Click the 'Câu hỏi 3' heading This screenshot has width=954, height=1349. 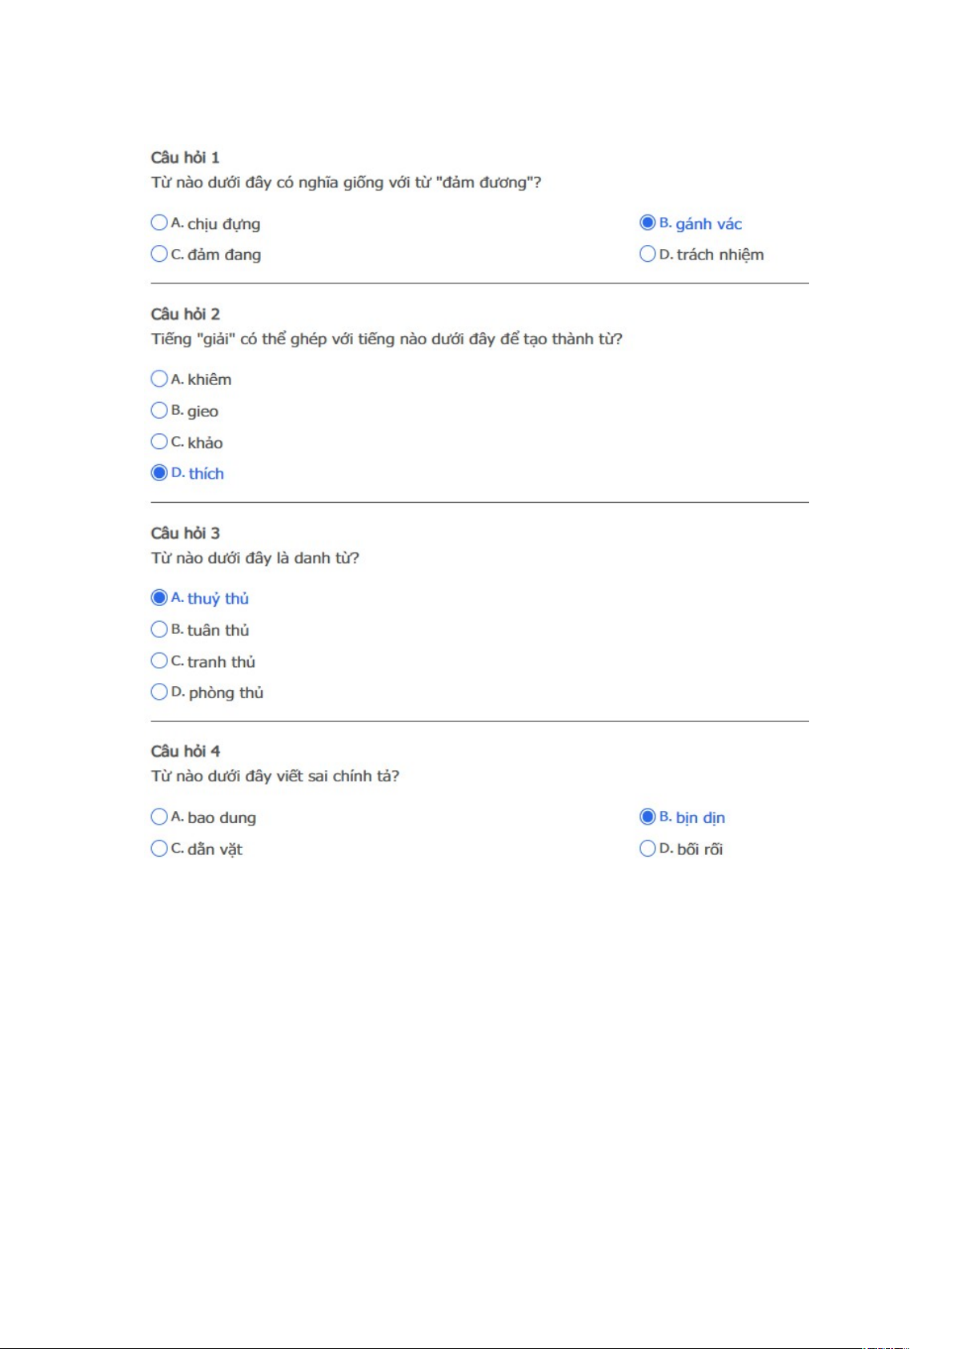click(x=185, y=533)
